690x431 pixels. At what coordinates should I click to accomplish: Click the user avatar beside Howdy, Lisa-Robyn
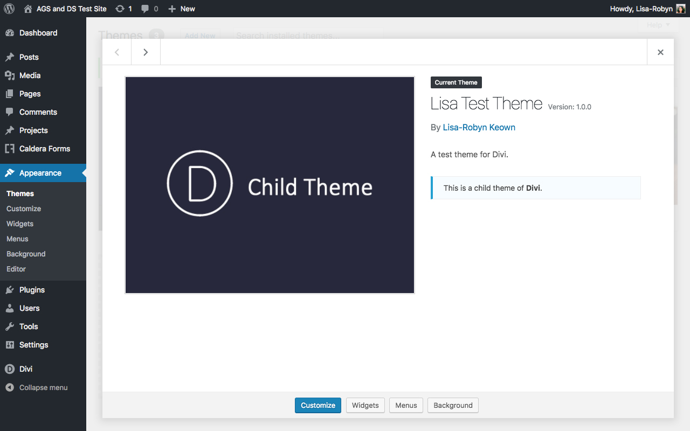point(681,9)
